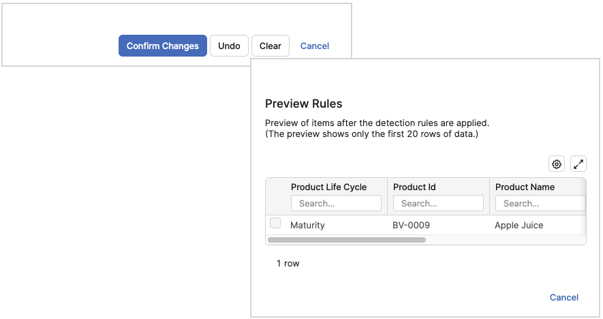Expand the preview table to fullscreen

pos(578,164)
